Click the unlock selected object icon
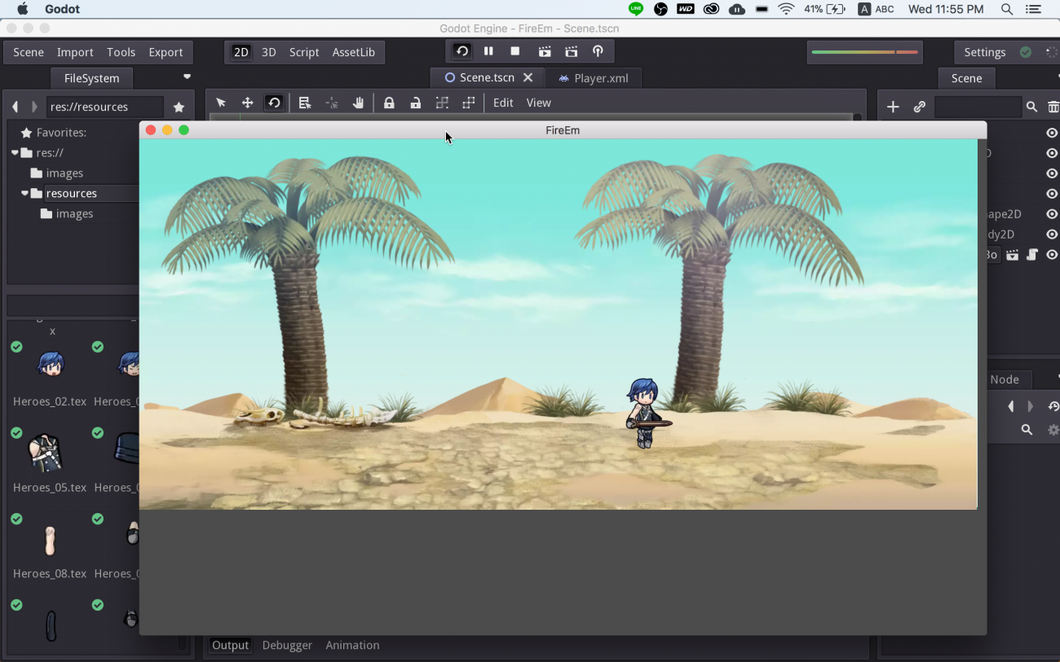This screenshot has height=662, width=1060. click(x=416, y=103)
